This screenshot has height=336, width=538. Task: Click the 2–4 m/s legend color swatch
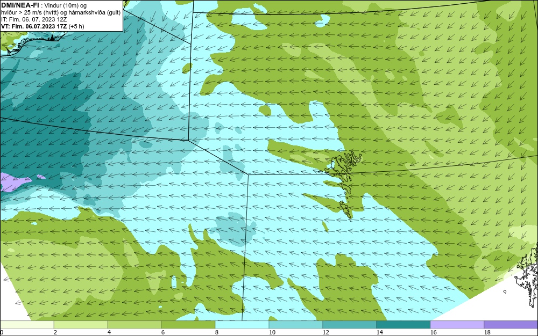click(x=81, y=324)
